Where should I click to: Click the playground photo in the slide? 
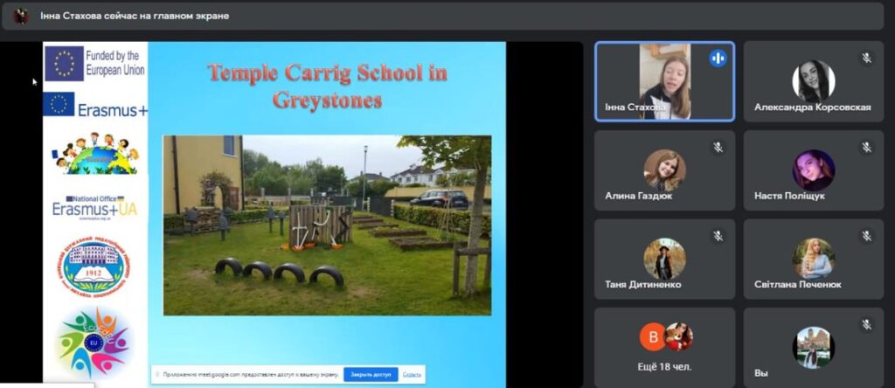(327, 225)
